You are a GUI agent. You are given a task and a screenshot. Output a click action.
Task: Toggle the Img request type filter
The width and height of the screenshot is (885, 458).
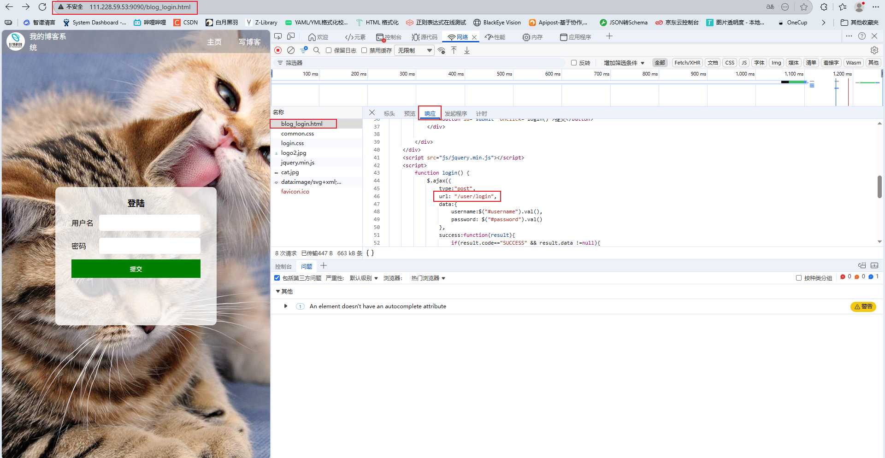(777, 63)
